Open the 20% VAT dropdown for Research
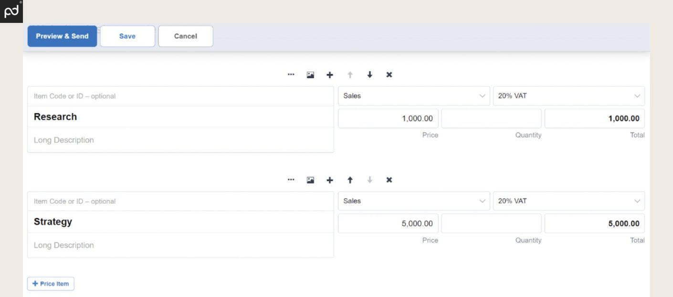Screen dimensions: 673x297 (568, 95)
